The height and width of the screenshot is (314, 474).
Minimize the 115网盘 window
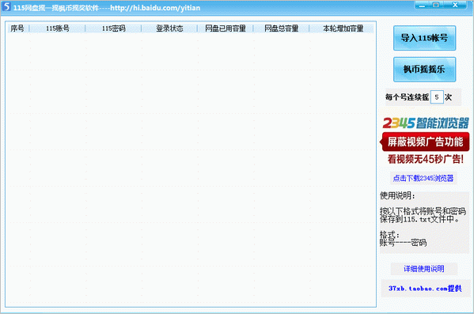[422, 5]
